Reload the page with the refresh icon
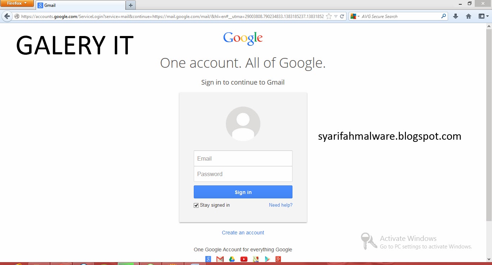 [x=342, y=16]
